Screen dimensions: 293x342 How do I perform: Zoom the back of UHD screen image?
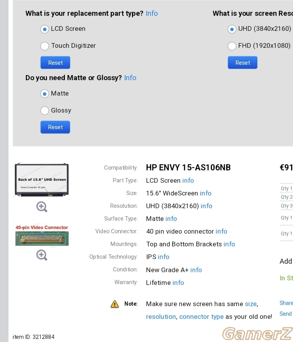pos(42,207)
